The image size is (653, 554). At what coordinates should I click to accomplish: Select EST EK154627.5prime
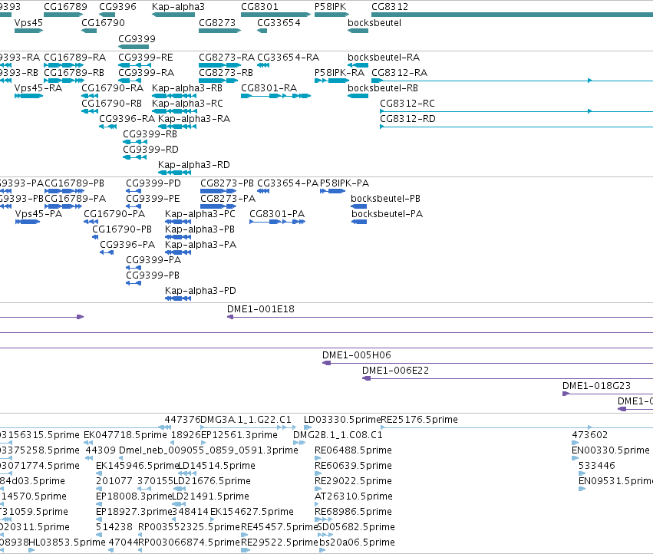point(252,512)
